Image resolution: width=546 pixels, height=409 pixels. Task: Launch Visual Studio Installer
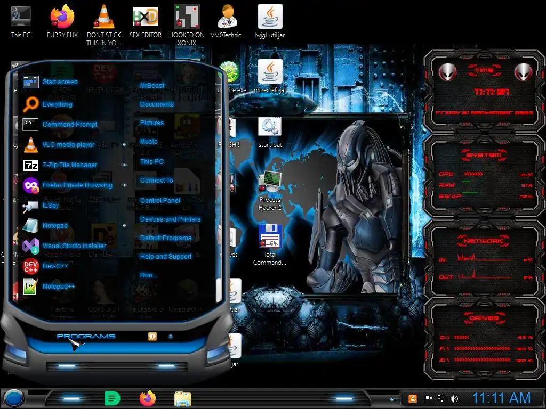coord(64,246)
